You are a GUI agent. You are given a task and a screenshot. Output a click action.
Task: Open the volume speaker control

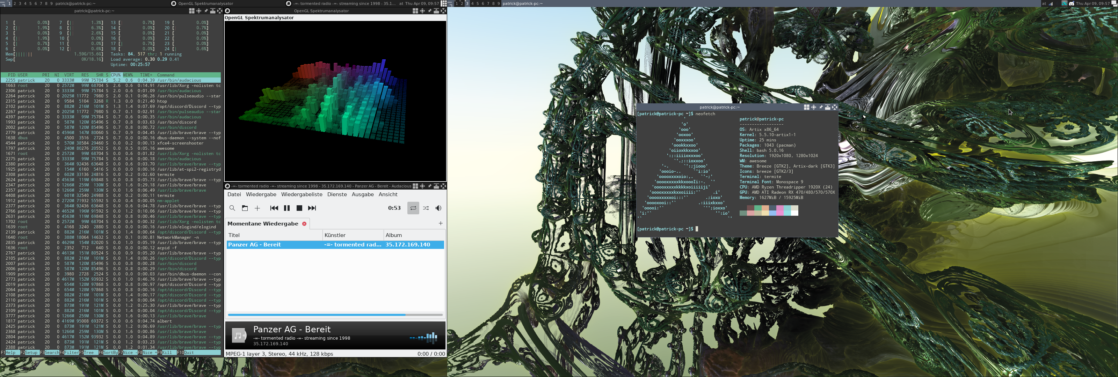(438, 208)
